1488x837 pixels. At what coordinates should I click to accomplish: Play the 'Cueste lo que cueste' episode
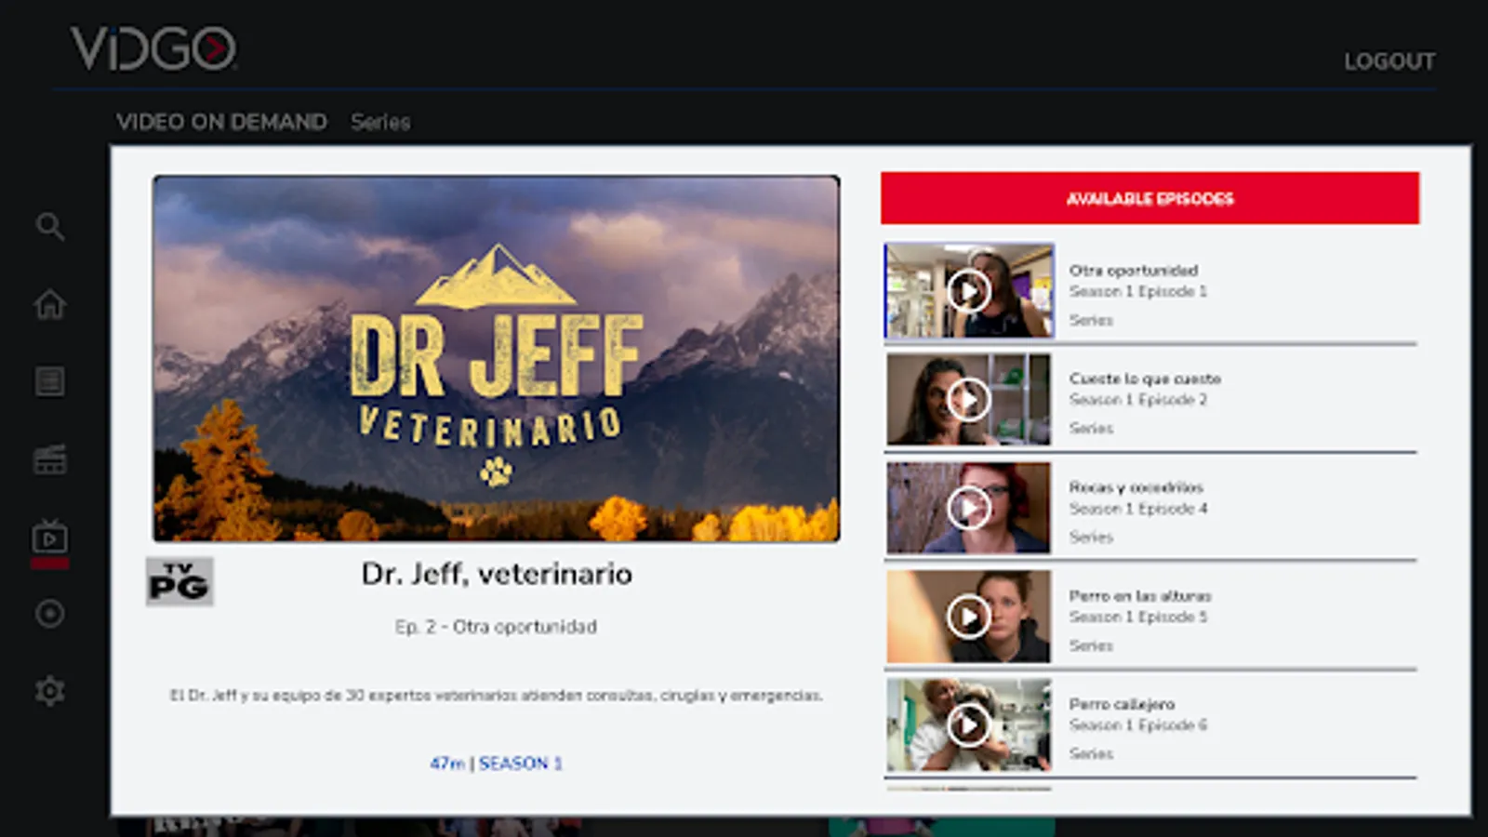(968, 400)
